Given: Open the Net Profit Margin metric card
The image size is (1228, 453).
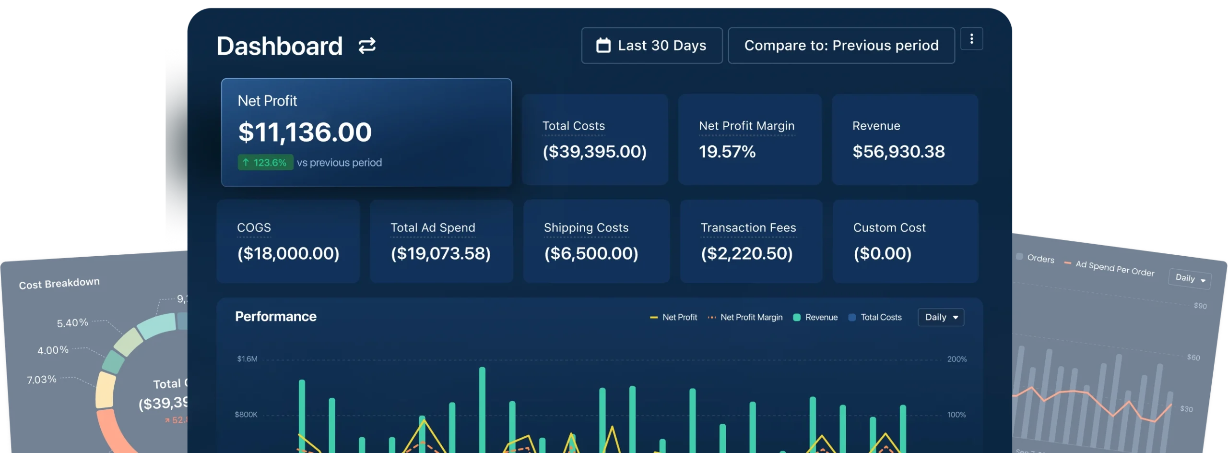Looking at the screenshot, I should [750, 140].
